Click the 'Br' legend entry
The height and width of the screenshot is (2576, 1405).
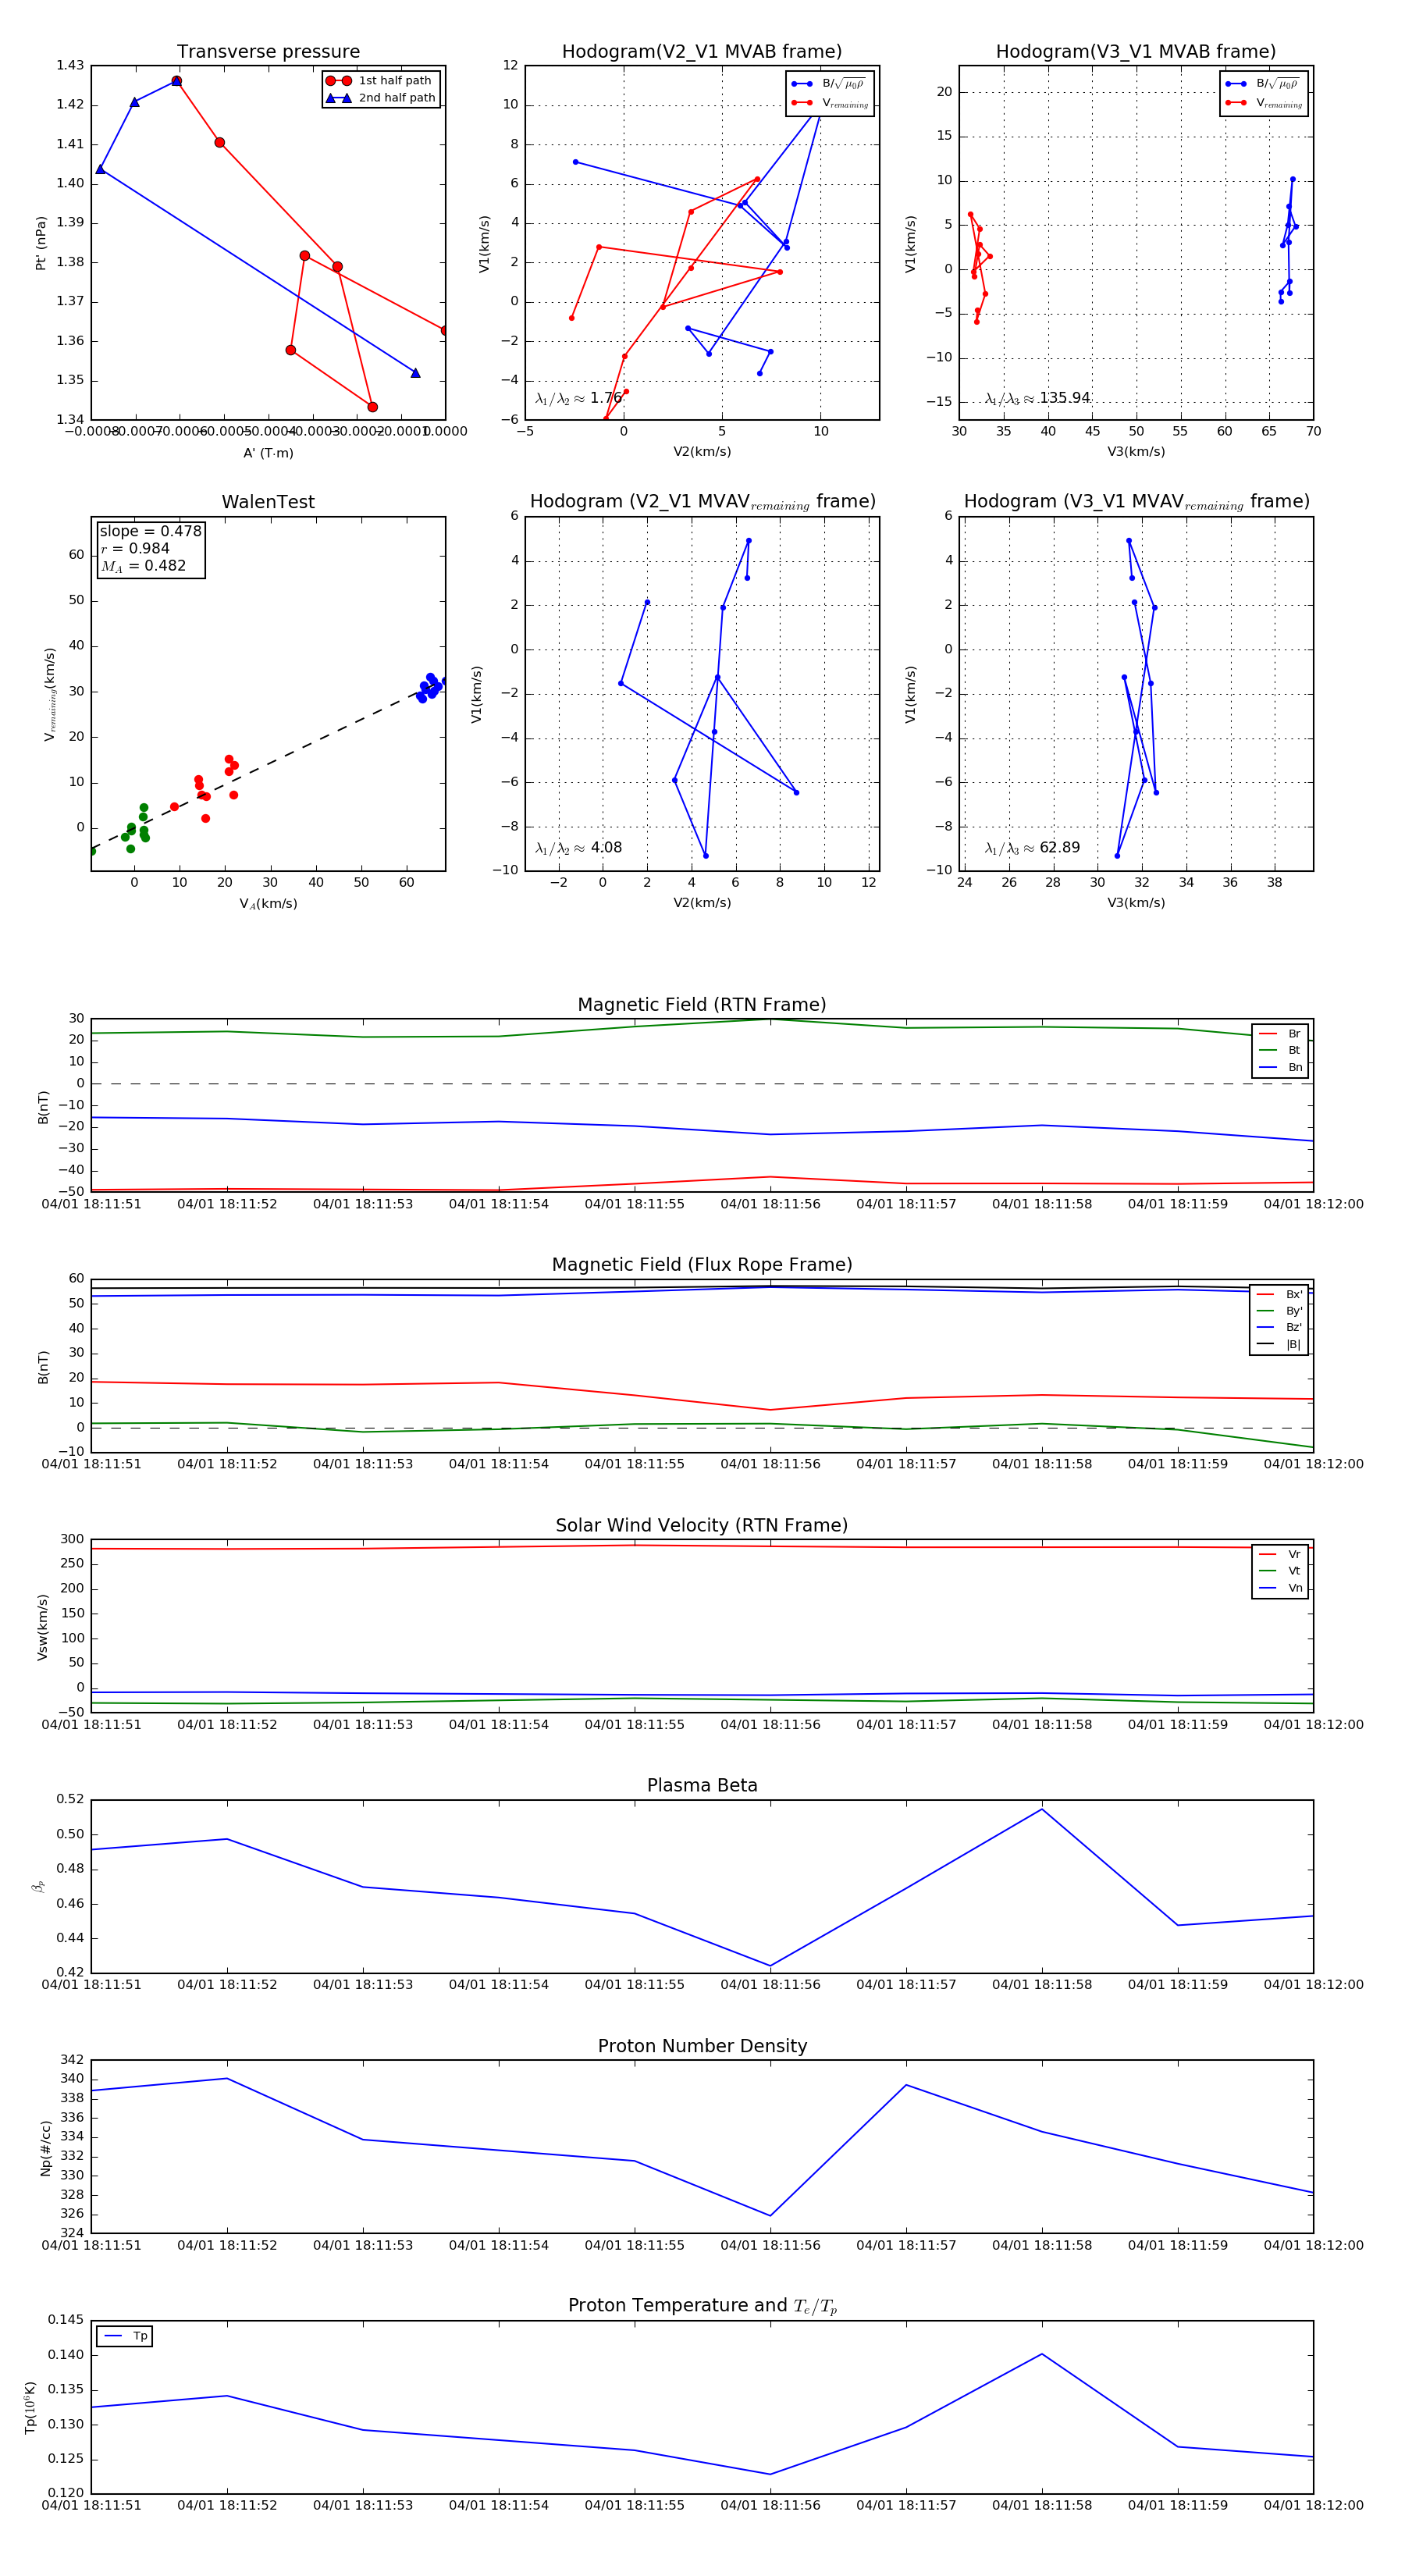click(1280, 1034)
